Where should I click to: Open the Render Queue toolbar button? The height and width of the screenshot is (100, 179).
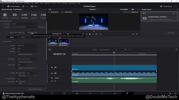pos(166,6)
